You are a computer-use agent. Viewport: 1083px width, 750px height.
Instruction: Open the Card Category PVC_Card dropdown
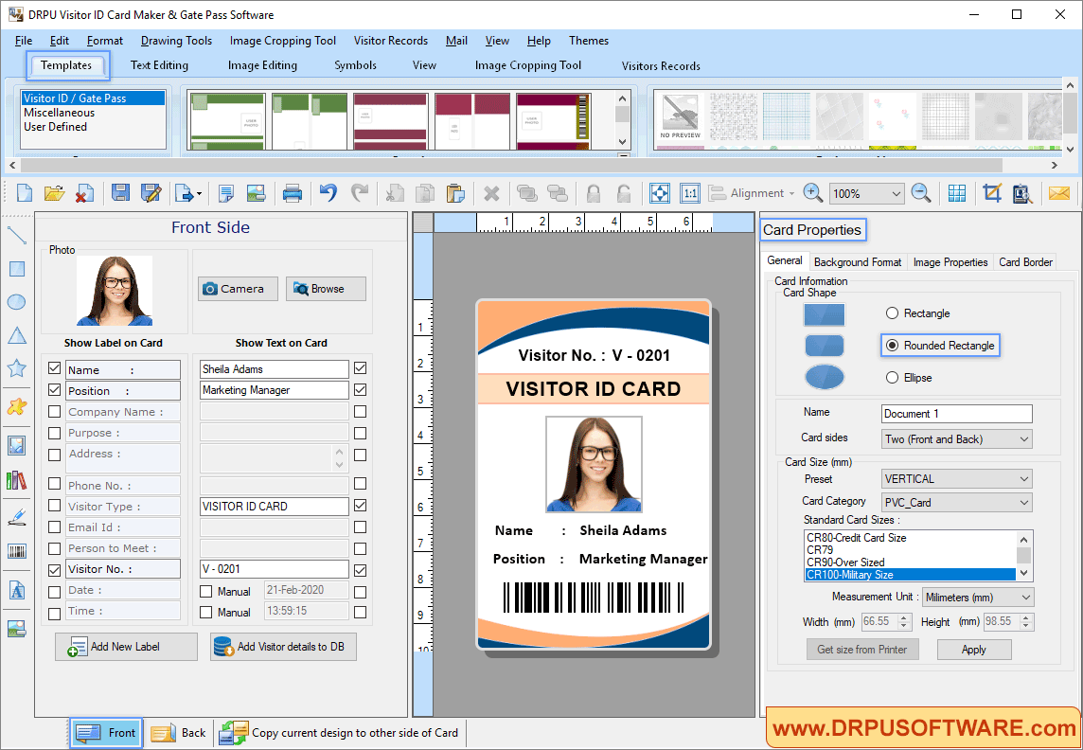pyautogui.click(x=956, y=502)
